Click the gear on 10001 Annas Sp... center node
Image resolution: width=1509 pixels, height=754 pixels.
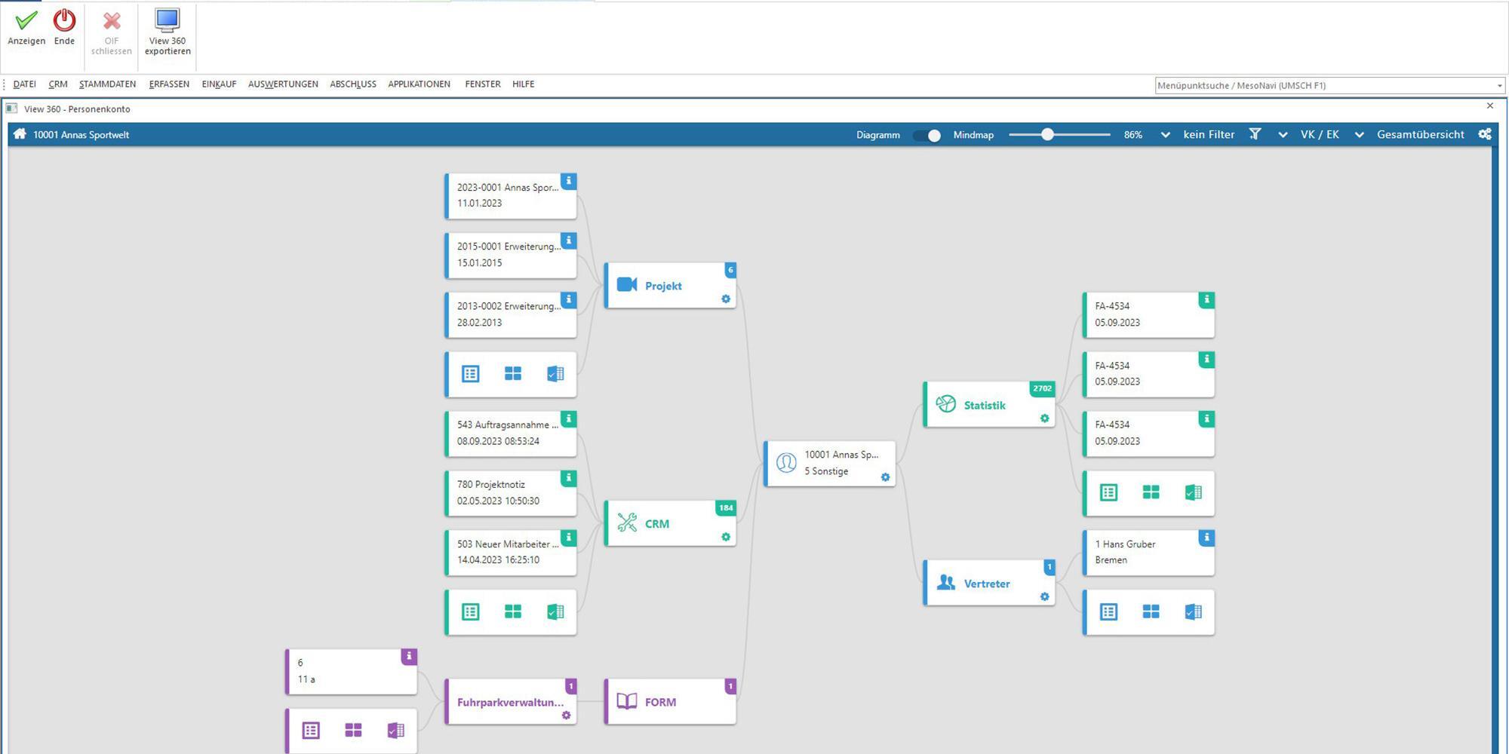[x=886, y=478]
